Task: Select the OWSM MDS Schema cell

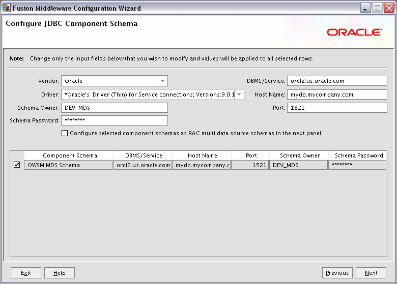Action: [x=68, y=165]
